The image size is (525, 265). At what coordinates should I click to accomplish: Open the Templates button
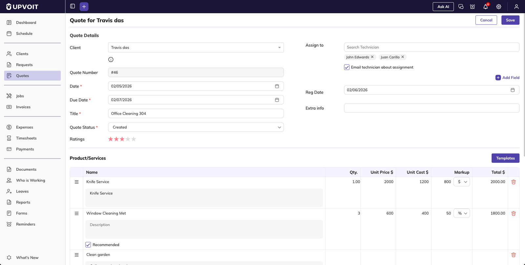tap(505, 158)
